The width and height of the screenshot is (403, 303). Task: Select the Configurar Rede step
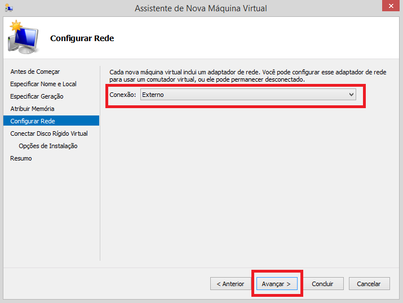click(51, 121)
